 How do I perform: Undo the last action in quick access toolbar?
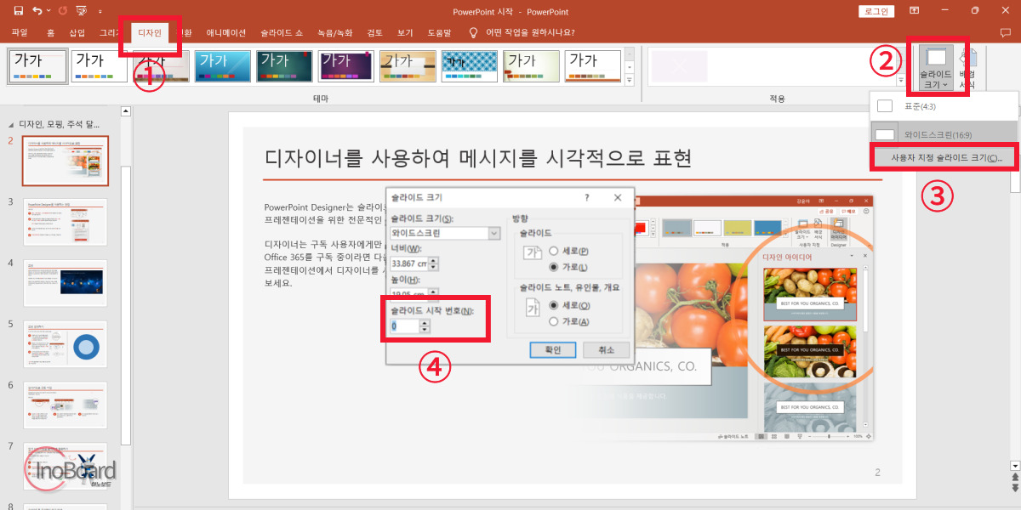[37, 11]
